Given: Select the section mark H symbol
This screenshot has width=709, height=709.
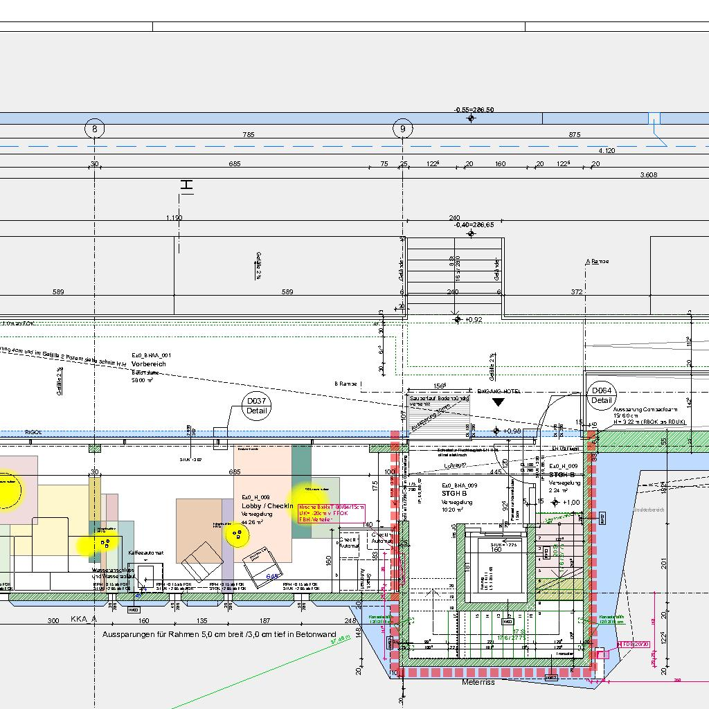Looking at the screenshot, I should pos(186,186).
